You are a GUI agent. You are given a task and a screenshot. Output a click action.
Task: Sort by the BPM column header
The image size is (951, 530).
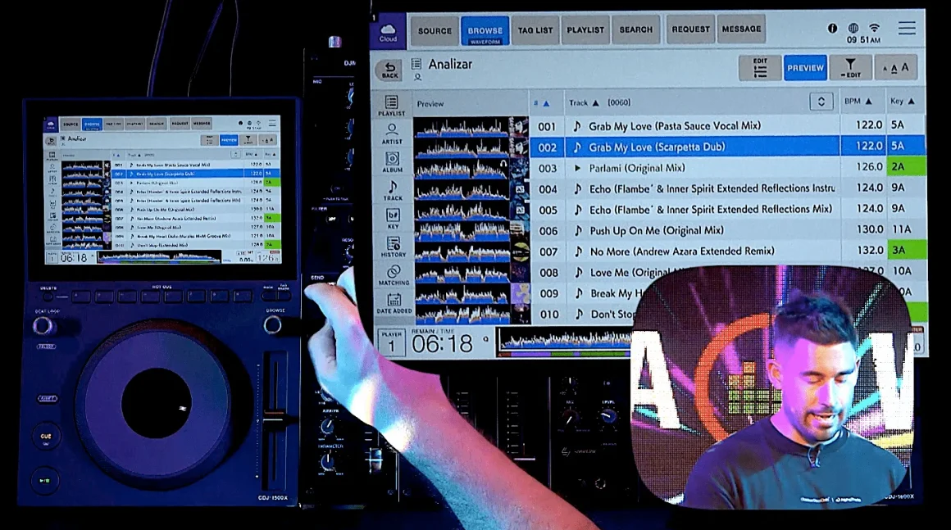(x=858, y=101)
